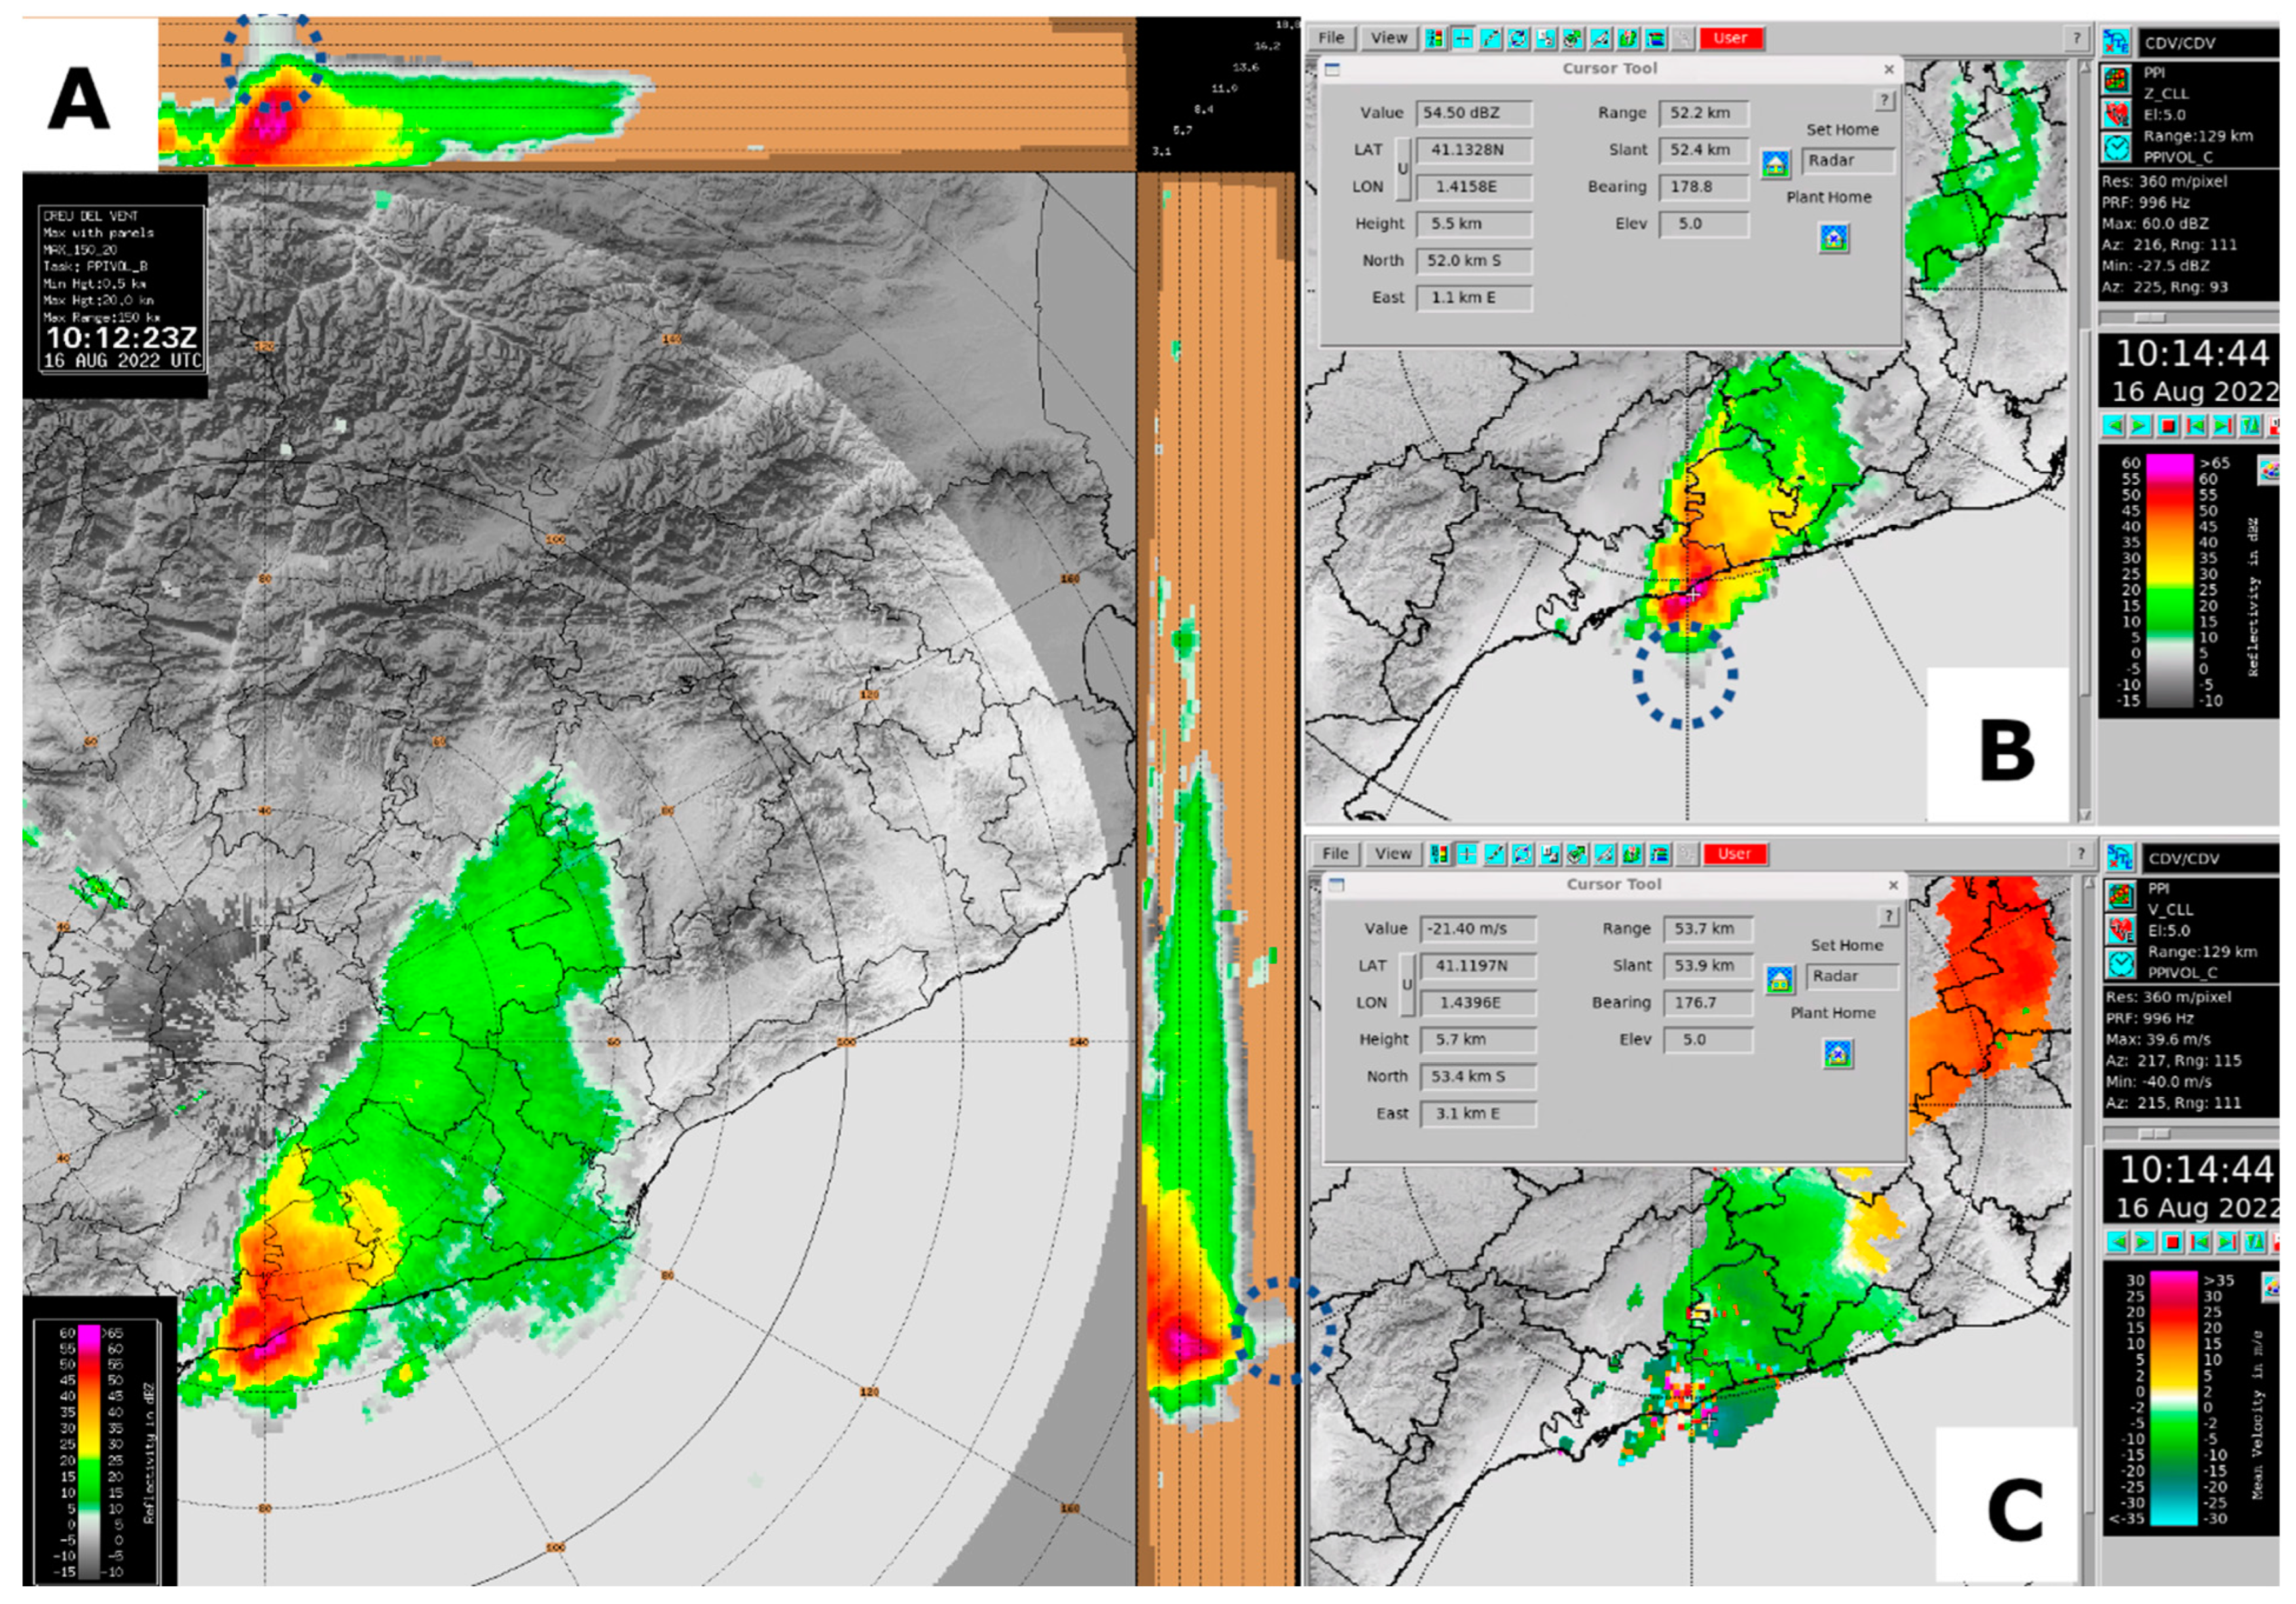Click PPI product icon beside Z_CLL
The height and width of the screenshot is (1604, 2296).
pos(2116,80)
